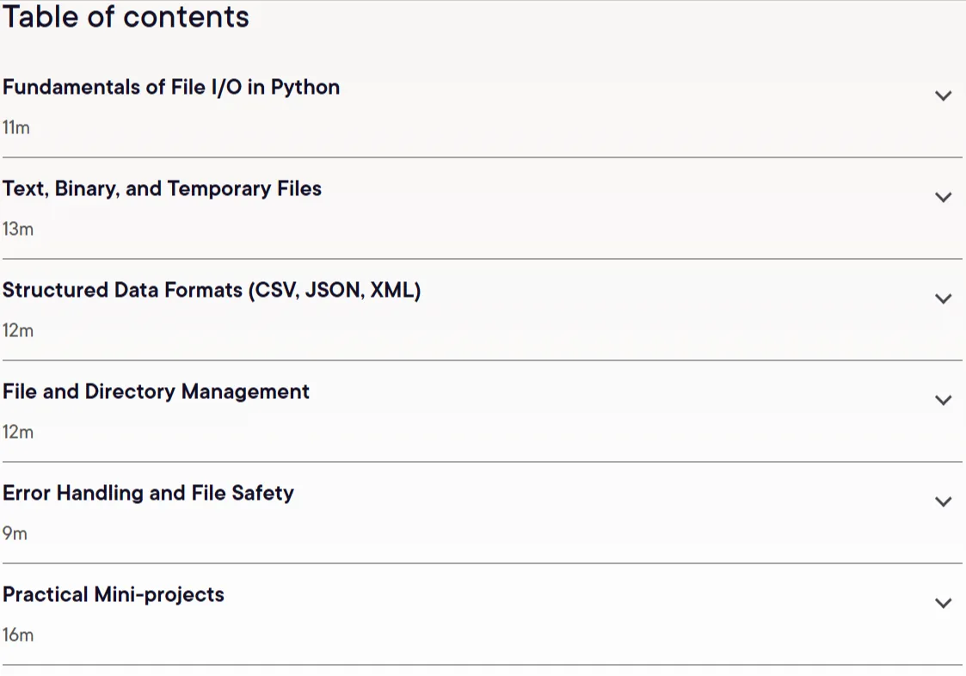Click the 11m duration under Fundamentals
The image size is (966, 676).
(16, 127)
